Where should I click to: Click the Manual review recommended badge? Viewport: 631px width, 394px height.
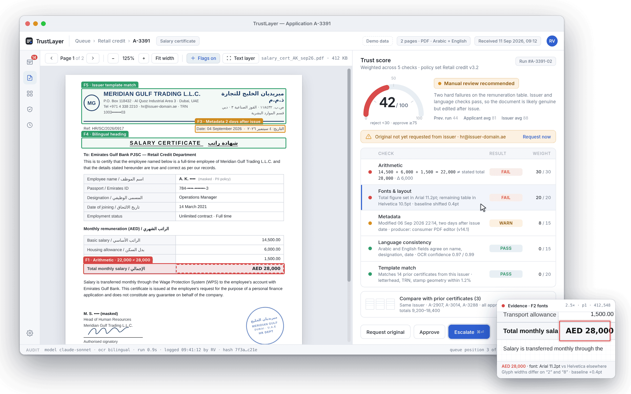tap(476, 84)
